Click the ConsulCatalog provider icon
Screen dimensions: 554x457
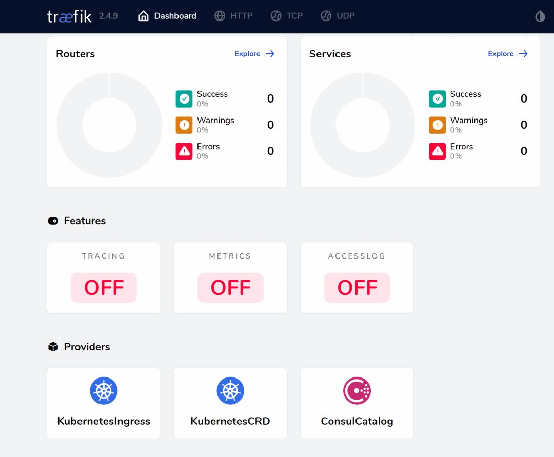tap(357, 391)
